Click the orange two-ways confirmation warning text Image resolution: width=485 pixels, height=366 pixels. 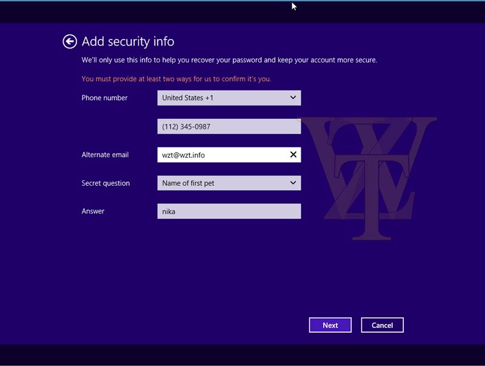(x=176, y=79)
